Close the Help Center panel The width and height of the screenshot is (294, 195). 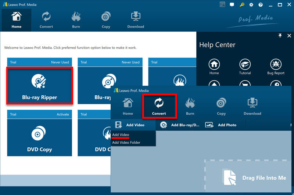[x=289, y=36]
